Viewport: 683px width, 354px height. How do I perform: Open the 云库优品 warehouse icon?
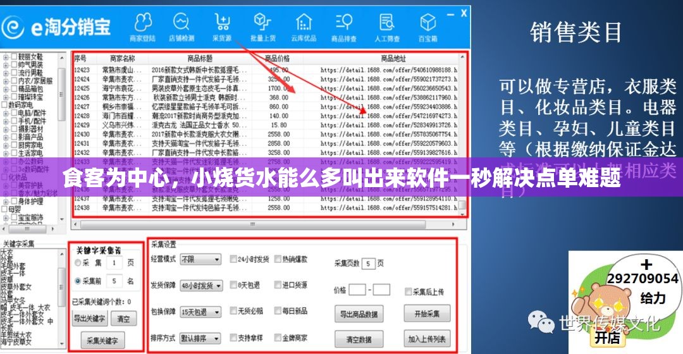(x=304, y=27)
